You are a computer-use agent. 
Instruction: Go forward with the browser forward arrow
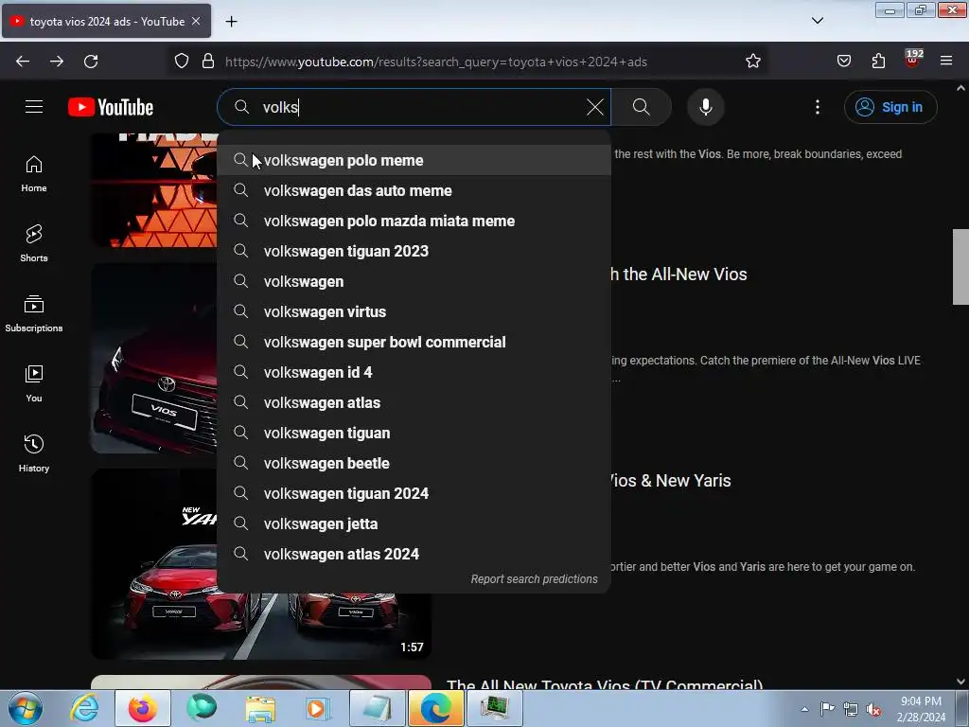pyautogui.click(x=57, y=62)
